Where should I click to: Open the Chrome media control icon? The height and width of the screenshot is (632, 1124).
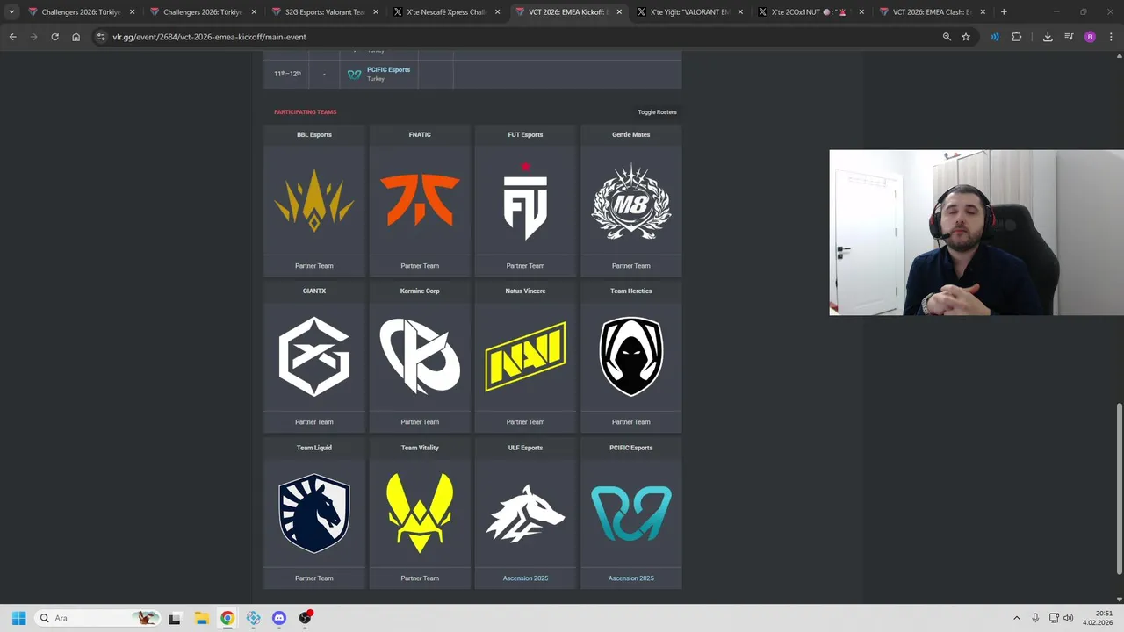[x=1069, y=37]
